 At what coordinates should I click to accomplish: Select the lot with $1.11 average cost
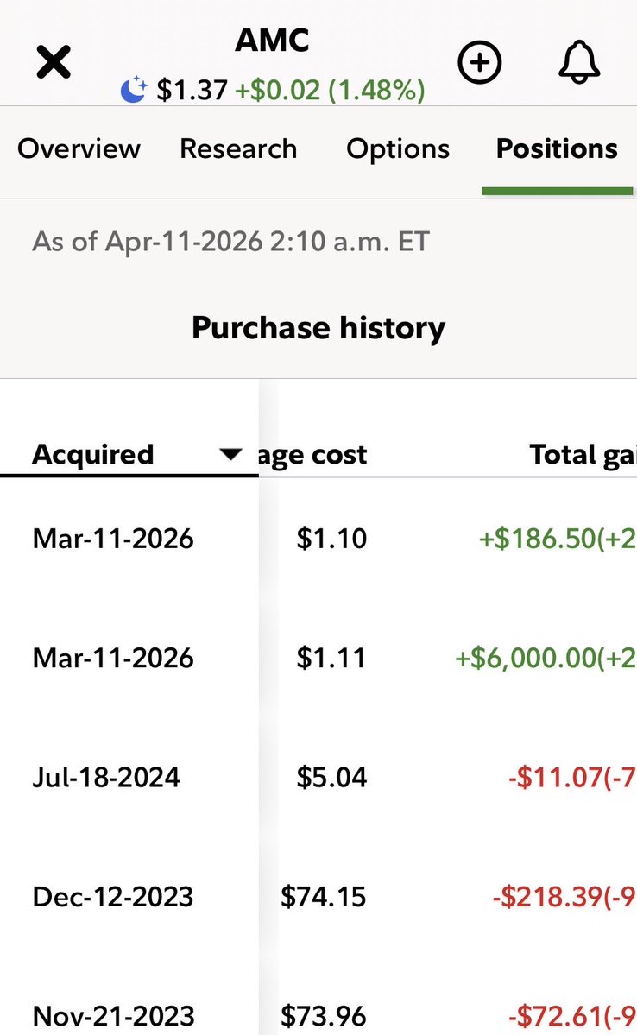point(331,659)
